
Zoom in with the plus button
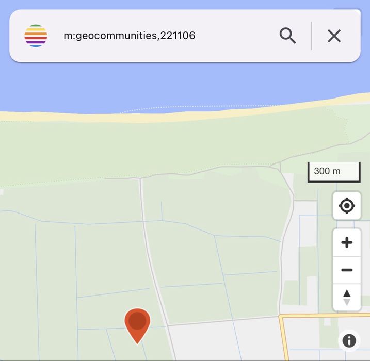pyautogui.click(x=347, y=242)
